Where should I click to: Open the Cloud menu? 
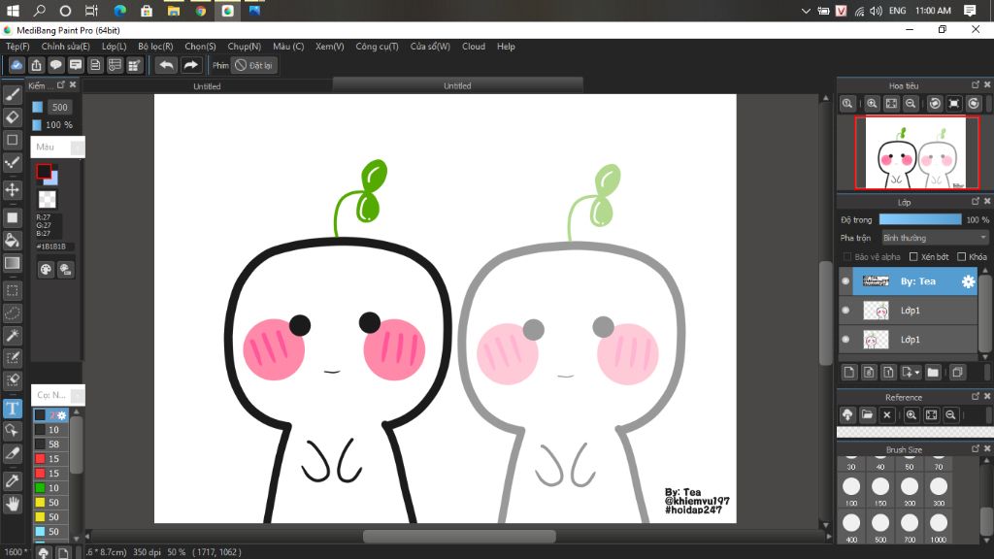tap(474, 47)
